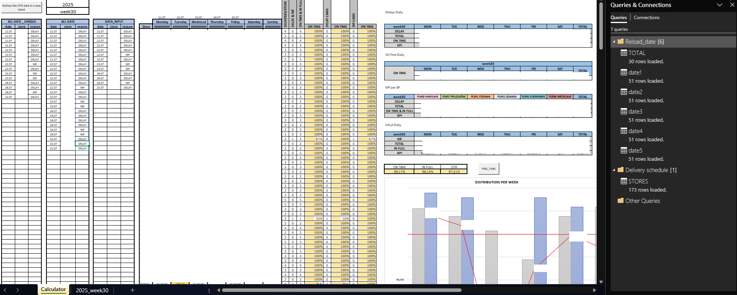Select the STORES query table icon
737x295 pixels.
(x=624, y=181)
